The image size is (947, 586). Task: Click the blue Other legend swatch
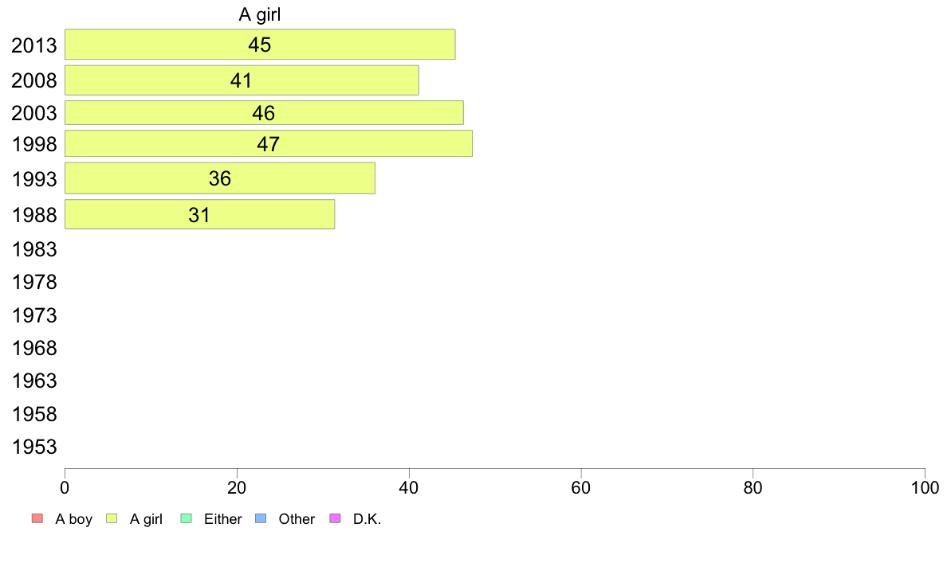pos(260,519)
